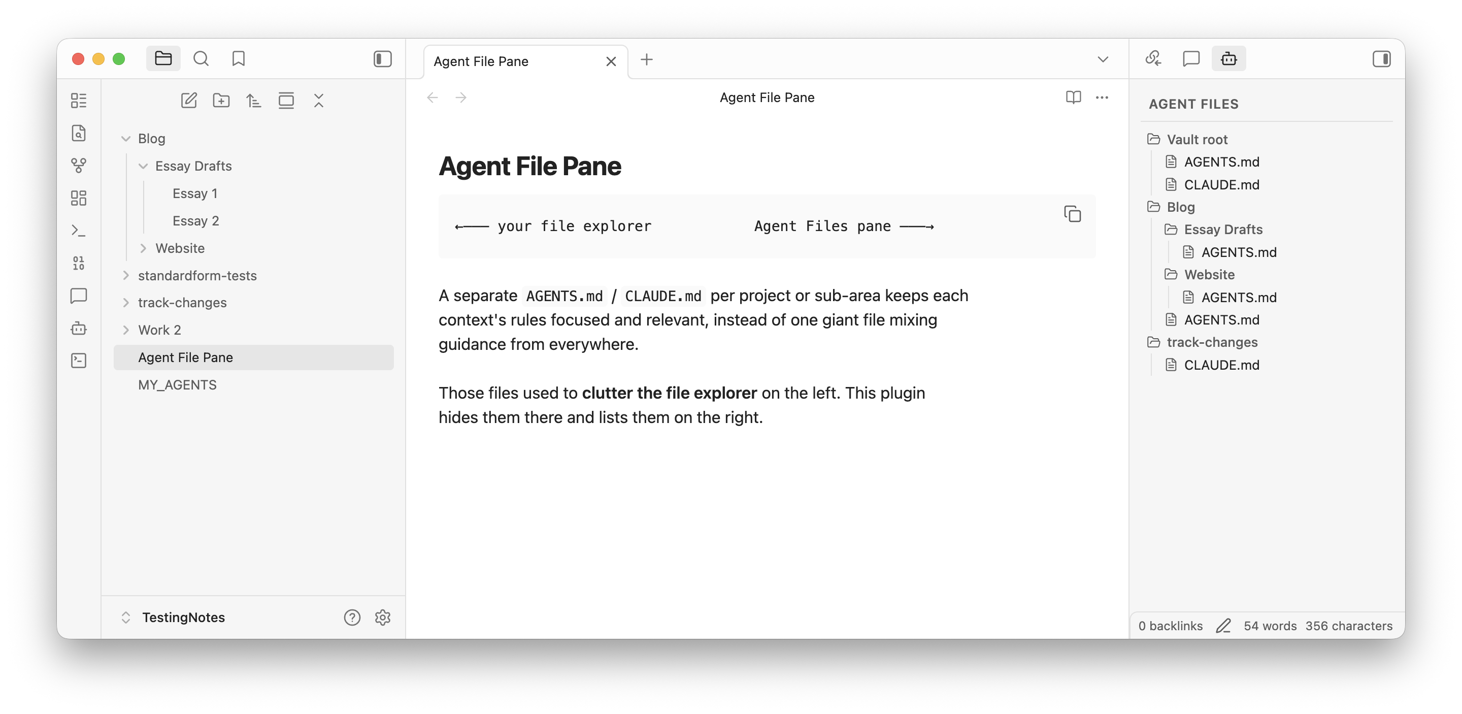Change sort order icon
Image resolution: width=1462 pixels, height=714 pixels.
253,101
